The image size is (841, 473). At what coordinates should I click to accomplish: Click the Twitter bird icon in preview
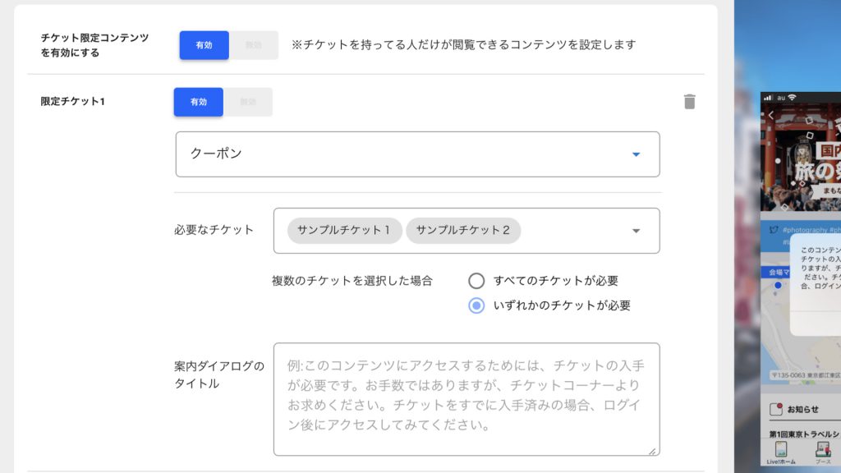pos(774,230)
